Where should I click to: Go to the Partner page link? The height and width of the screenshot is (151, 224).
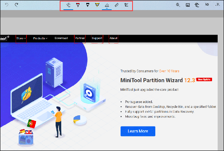(x=80, y=38)
